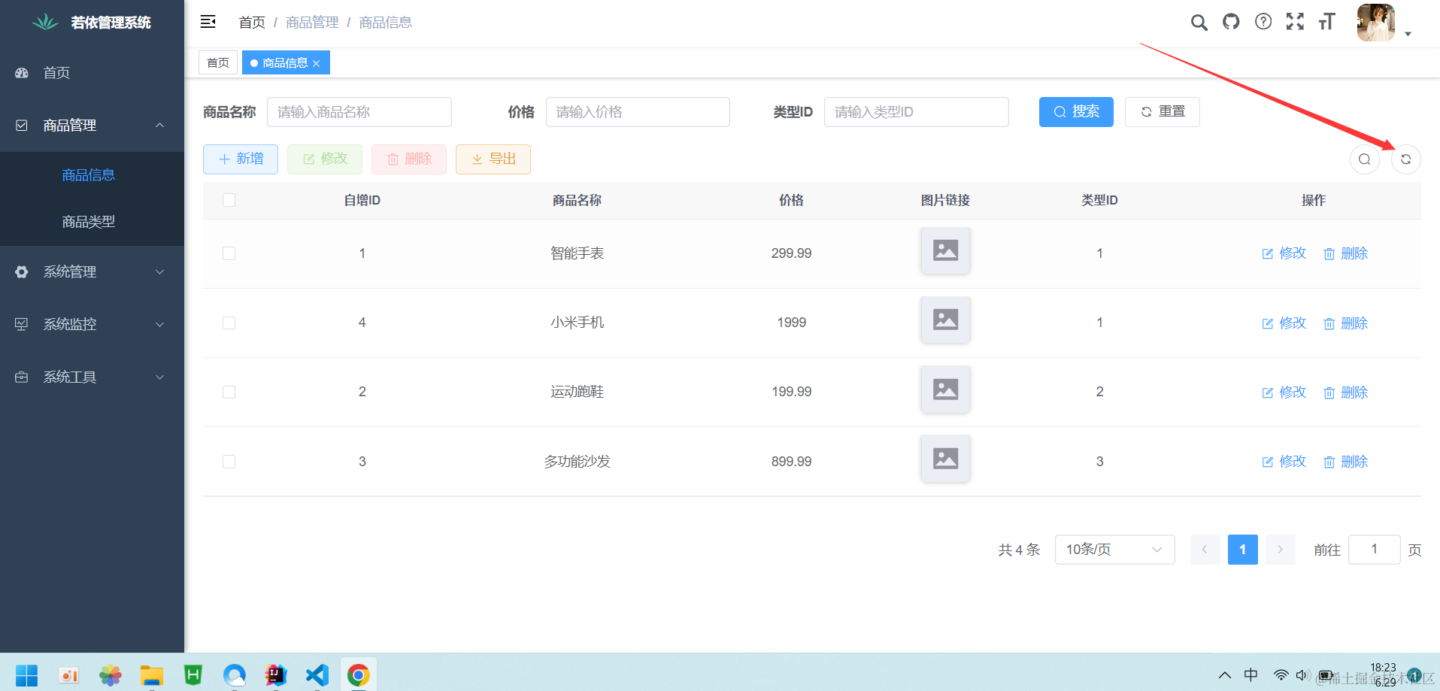This screenshot has height=691, width=1440.
Task: Click the round refresh table icon
Action: point(1405,159)
